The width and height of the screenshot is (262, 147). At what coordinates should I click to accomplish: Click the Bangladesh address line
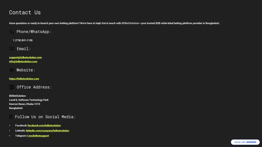point(16,108)
